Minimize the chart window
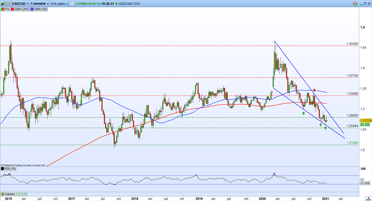372x201 pixels. tap(361, 4)
